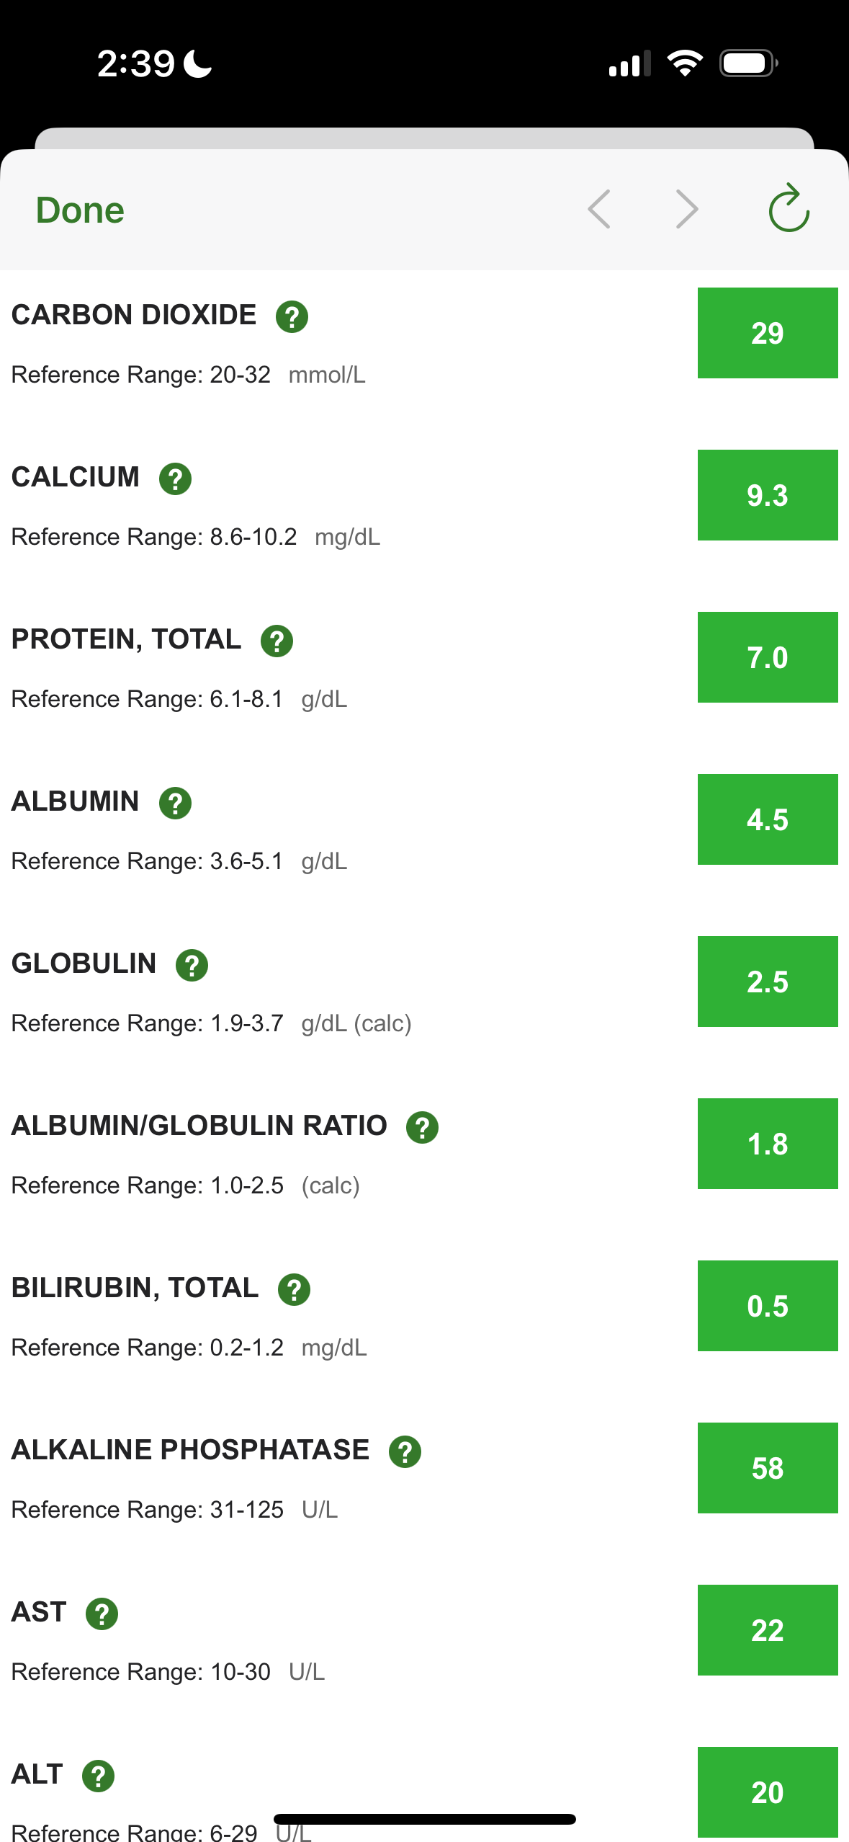This screenshot has width=849, height=1842.
Task: Tap the ALT info icon
Action: coord(99,1776)
